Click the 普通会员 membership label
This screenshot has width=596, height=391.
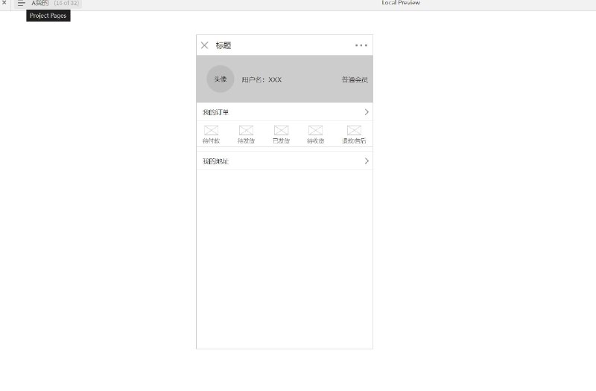coord(355,80)
